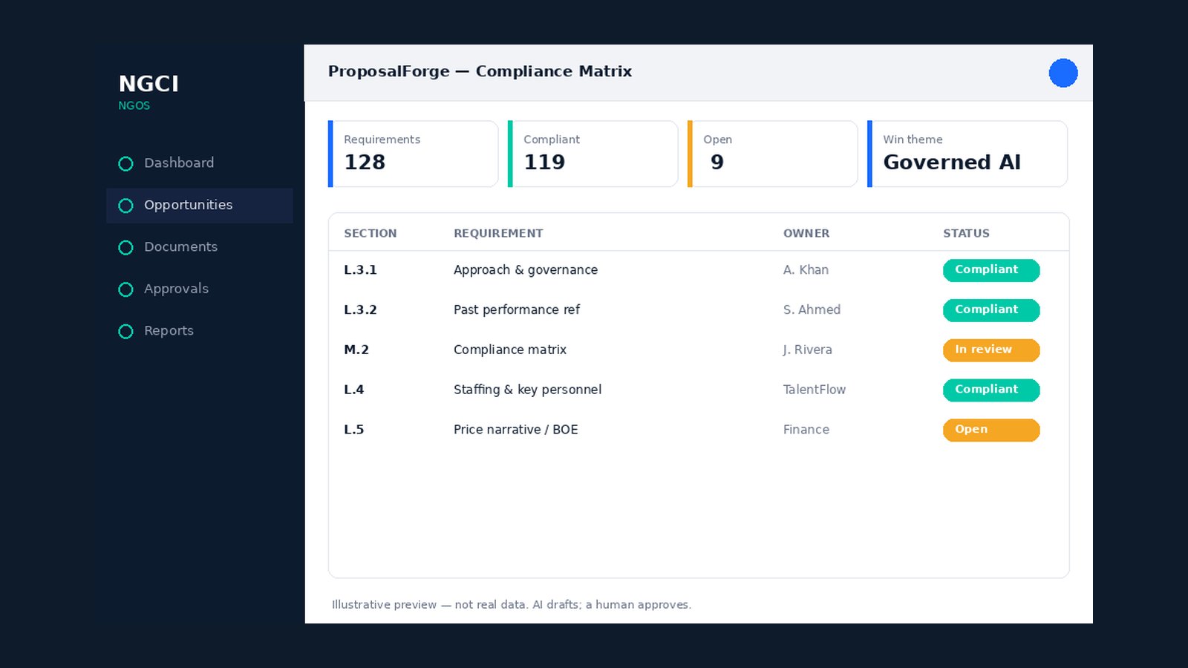1188x668 pixels.
Task: Click Past performance ref requirement
Action: (x=517, y=310)
